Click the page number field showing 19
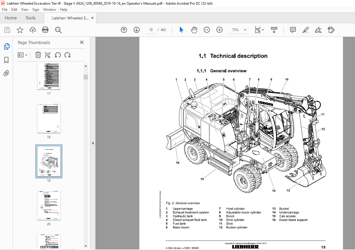 [x=151, y=30]
